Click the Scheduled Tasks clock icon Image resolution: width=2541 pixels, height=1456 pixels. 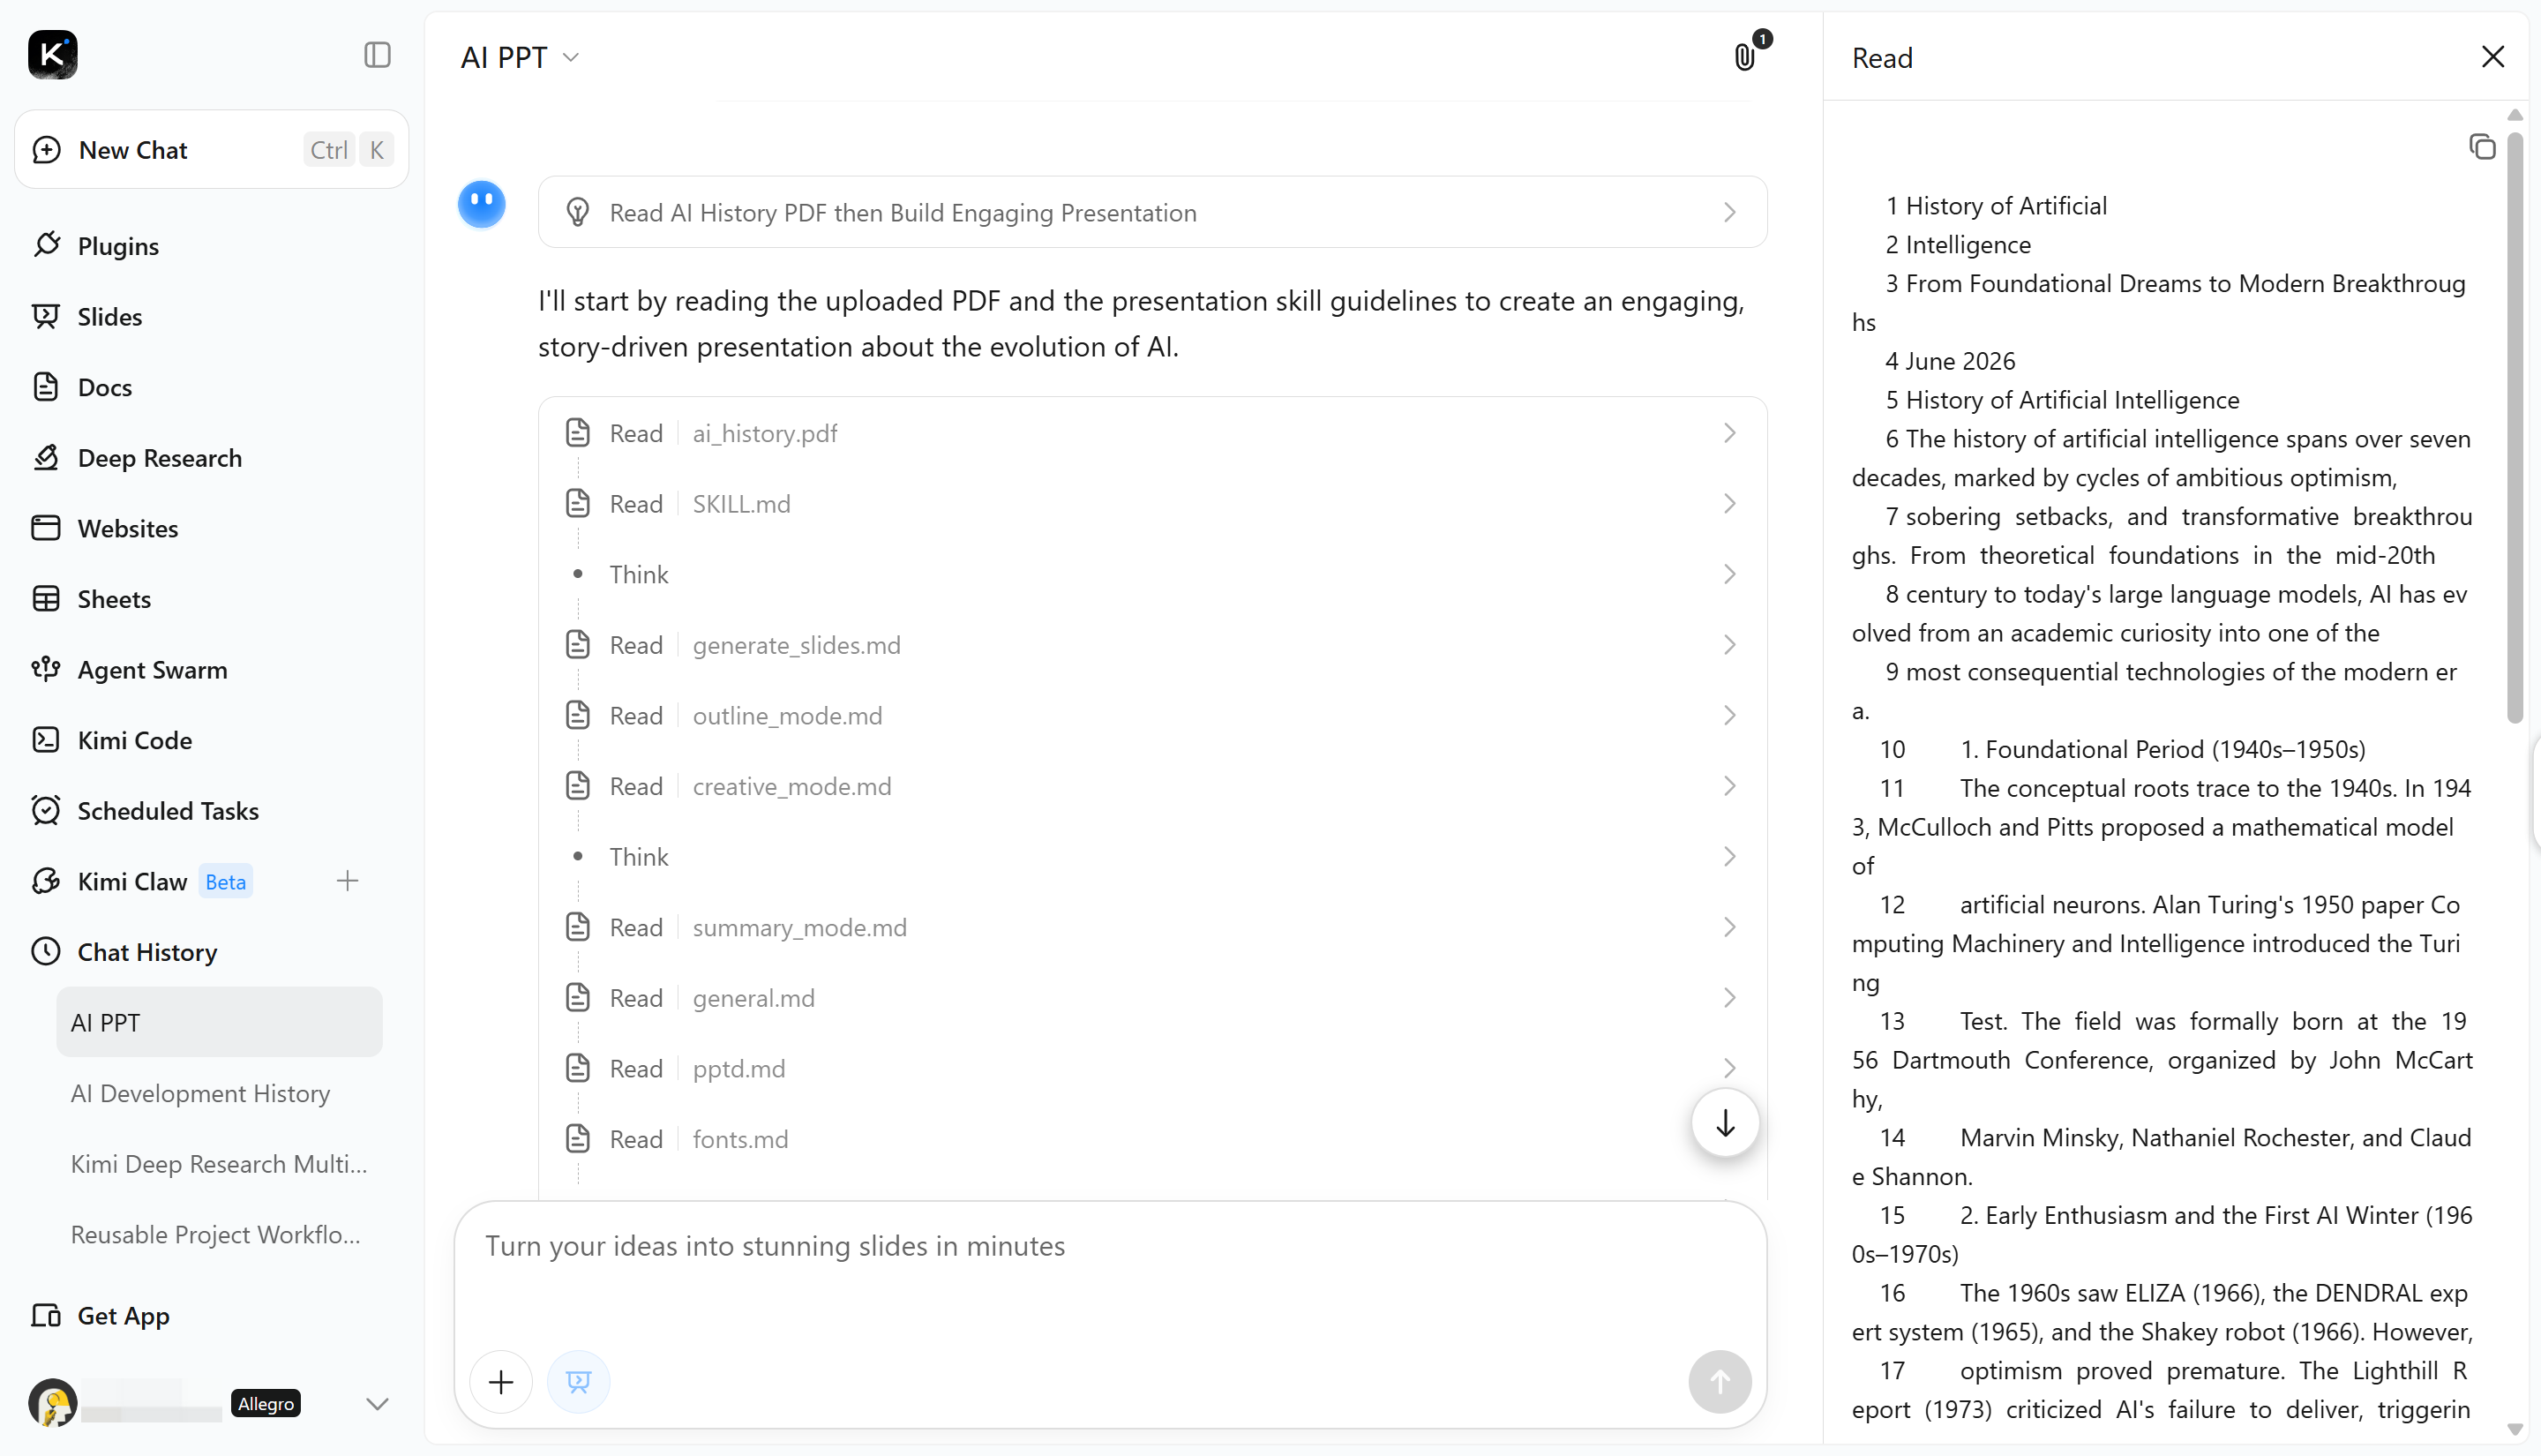(46, 811)
